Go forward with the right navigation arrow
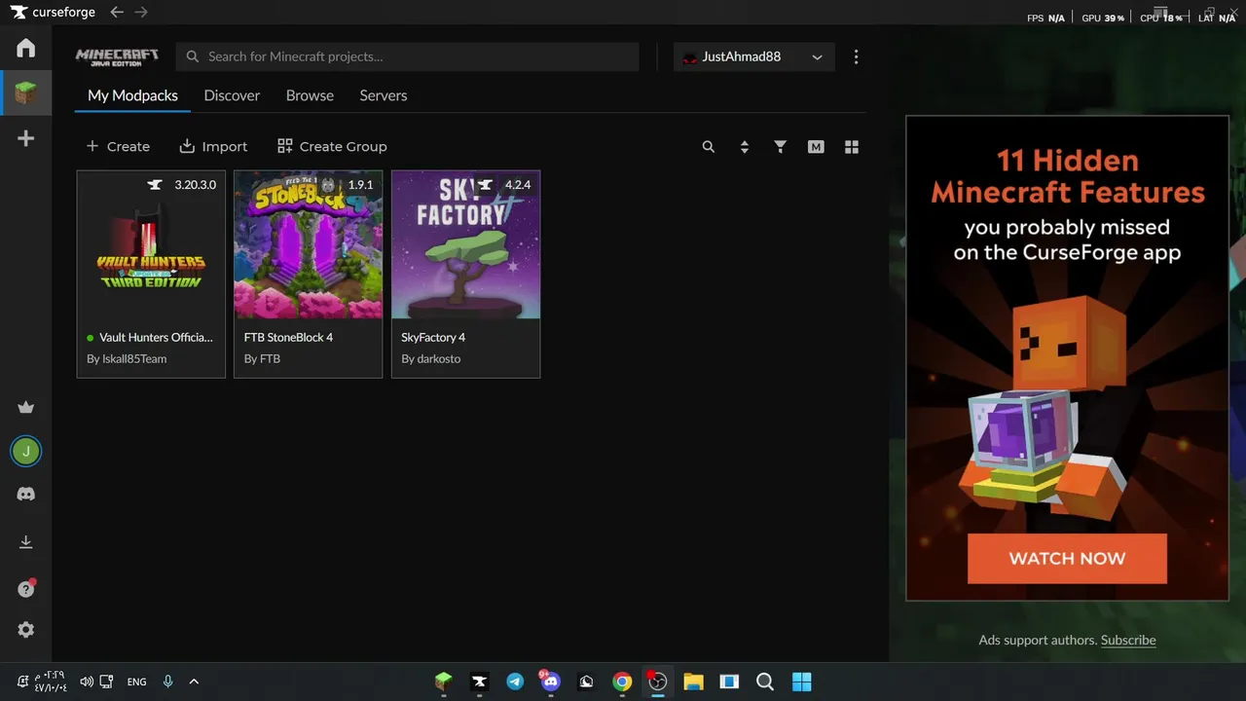1246x701 pixels. click(141, 13)
